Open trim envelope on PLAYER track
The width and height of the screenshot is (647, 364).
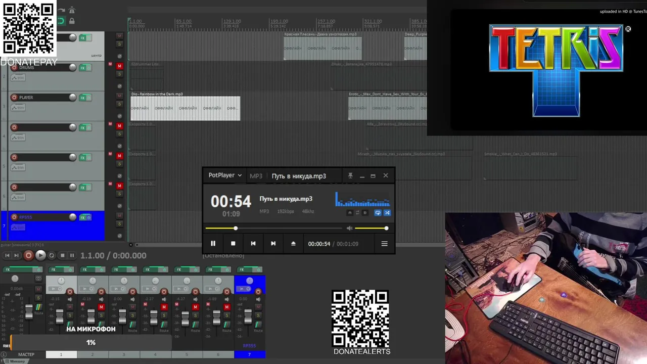point(18,108)
